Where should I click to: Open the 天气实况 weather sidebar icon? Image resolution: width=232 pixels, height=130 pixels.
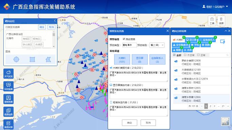pyautogui.click(x=8, y=73)
